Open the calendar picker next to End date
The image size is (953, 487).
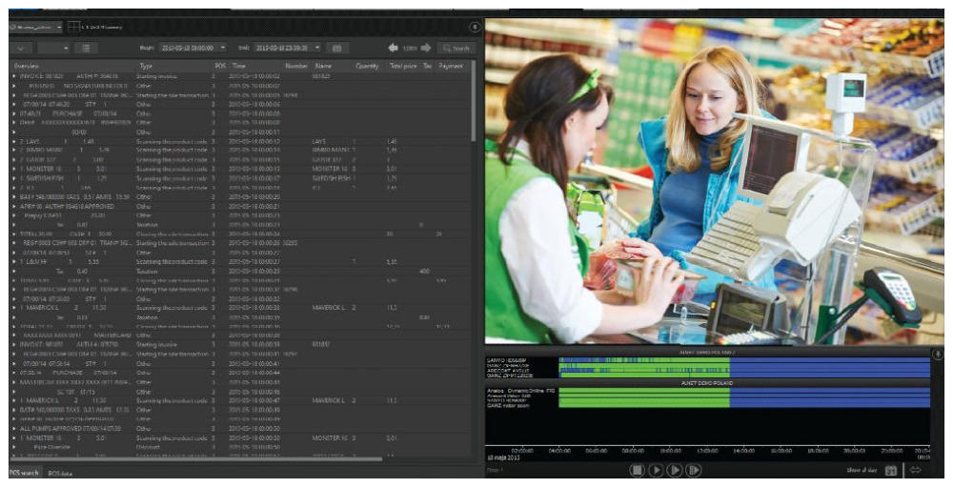coord(335,48)
